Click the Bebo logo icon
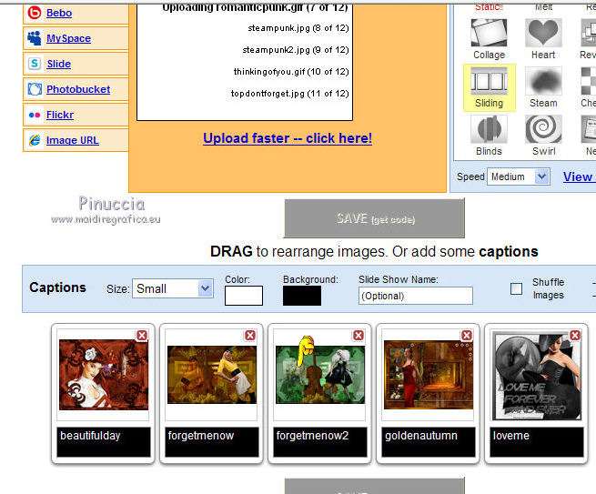The width and height of the screenshot is (596, 494). [35, 13]
